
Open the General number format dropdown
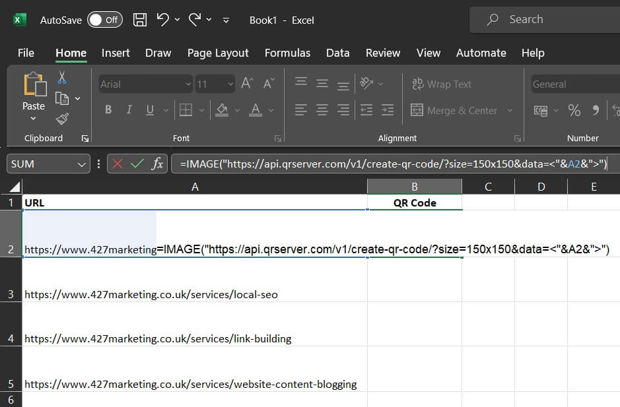click(576, 84)
